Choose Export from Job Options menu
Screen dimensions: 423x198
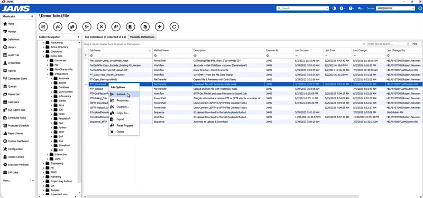124,119
